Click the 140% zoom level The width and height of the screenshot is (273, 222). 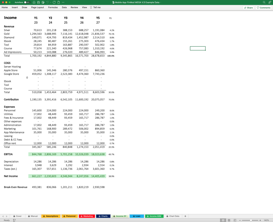[x=266, y=220]
